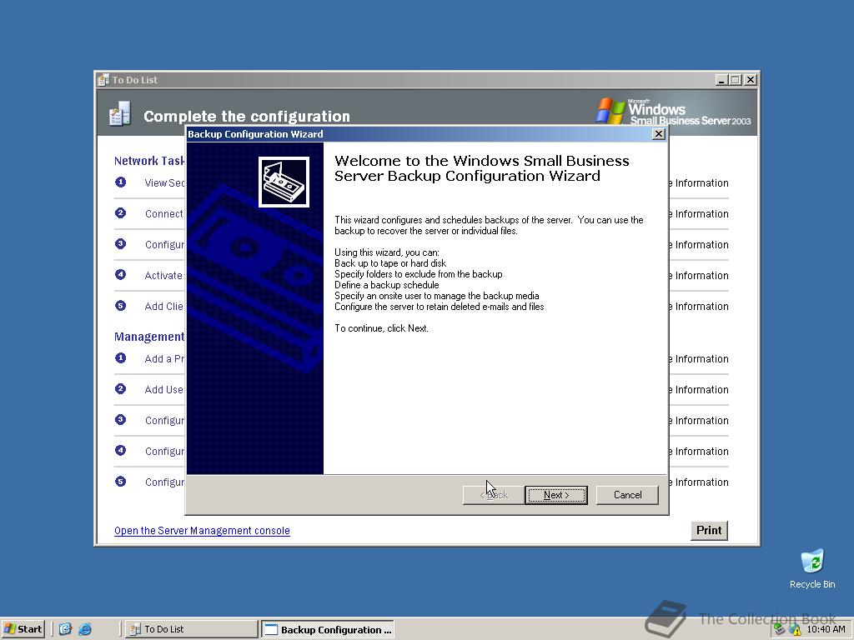Click the tape backup wizard icon
This screenshot has height=640, width=854.
(284, 182)
